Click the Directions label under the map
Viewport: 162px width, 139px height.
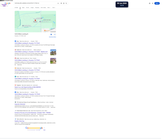pyautogui.click(x=51, y=37)
